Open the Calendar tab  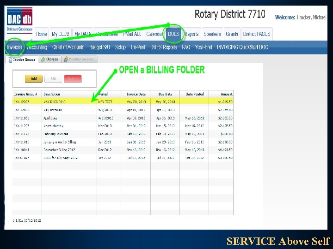(x=154, y=34)
